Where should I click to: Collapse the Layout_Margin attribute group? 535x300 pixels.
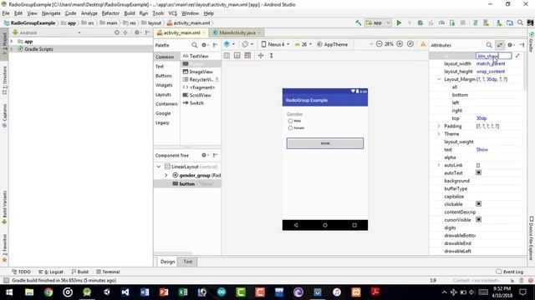point(439,79)
